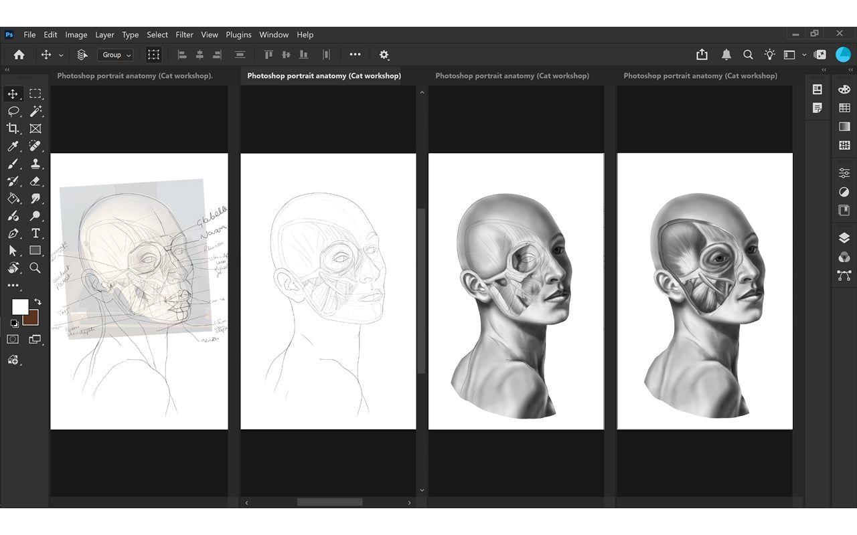857x535 pixels.
Task: Click the horizontal scrollbar thumb of second document
Action: [330, 502]
